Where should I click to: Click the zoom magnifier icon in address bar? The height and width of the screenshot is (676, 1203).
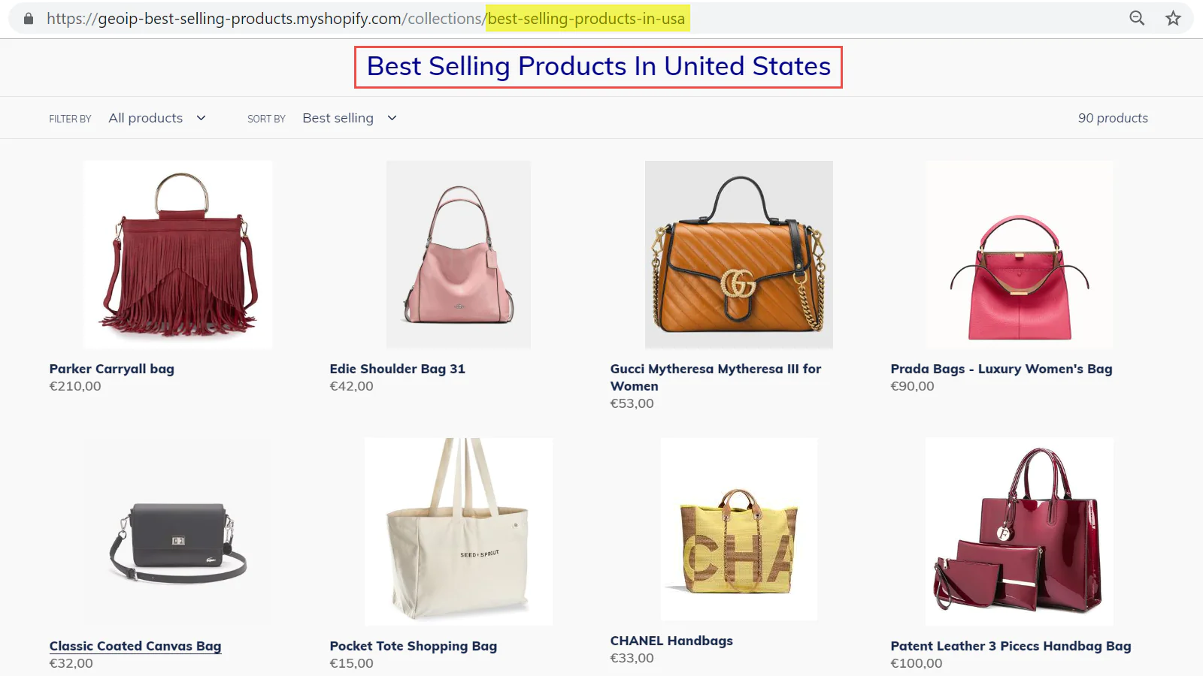tap(1137, 18)
